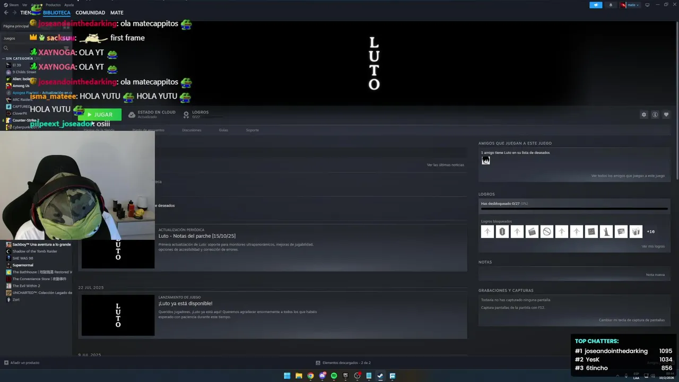This screenshot has height=382, width=679.
Task: Open the Ayuda menu
Action: coord(69,5)
